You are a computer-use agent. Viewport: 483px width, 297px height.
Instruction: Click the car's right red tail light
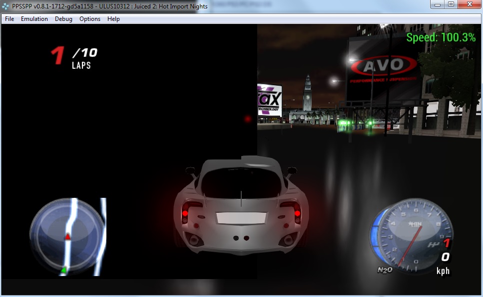pos(297,213)
